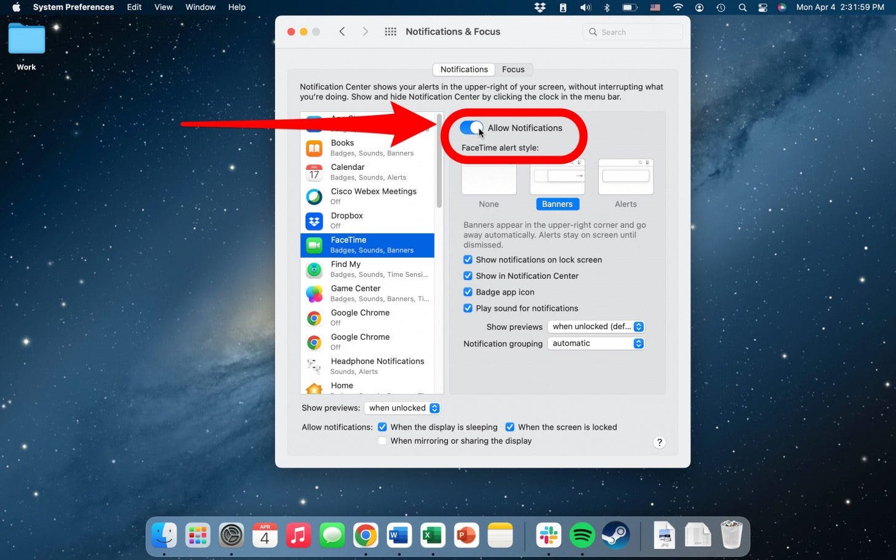Click the Search field in preferences window

(633, 32)
